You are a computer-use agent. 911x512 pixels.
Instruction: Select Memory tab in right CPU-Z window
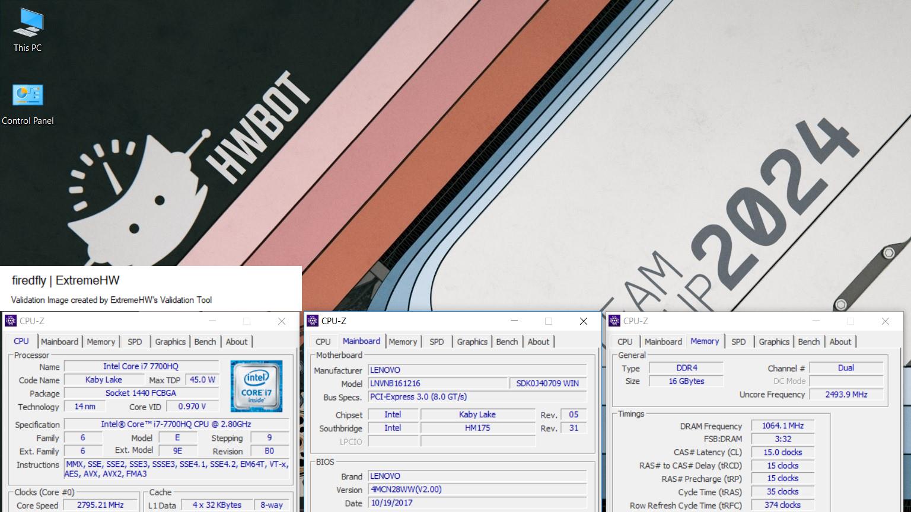coord(705,341)
